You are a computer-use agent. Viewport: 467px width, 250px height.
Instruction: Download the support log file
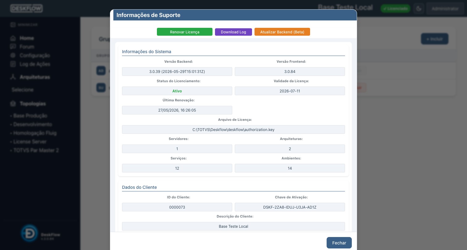tap(233, 32)
